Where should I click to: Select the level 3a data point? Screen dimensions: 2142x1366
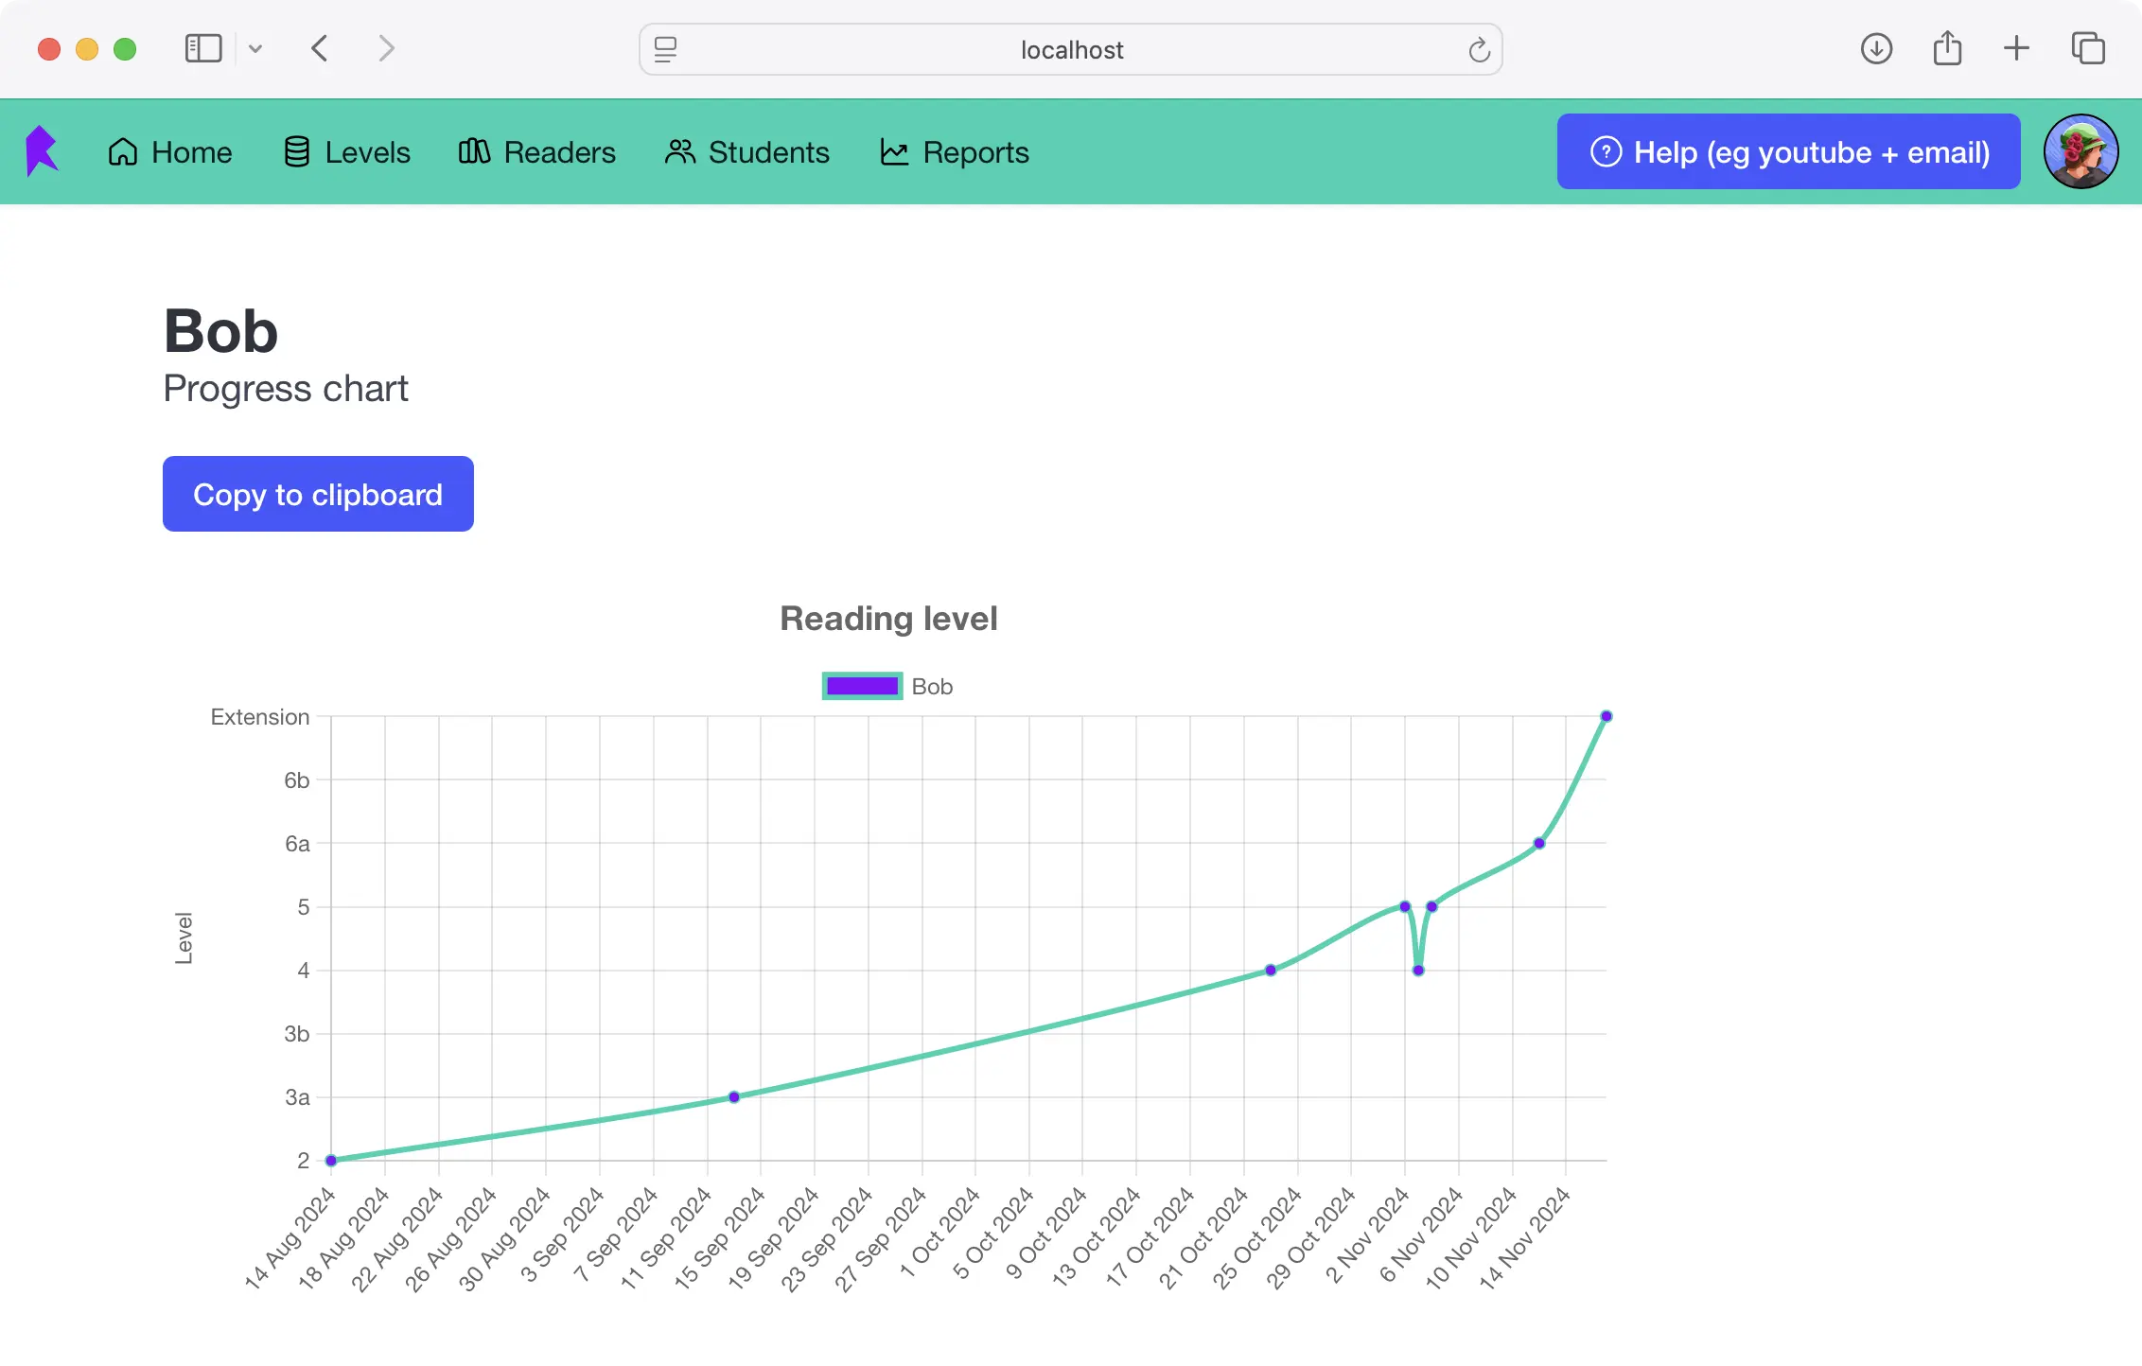734,1097
